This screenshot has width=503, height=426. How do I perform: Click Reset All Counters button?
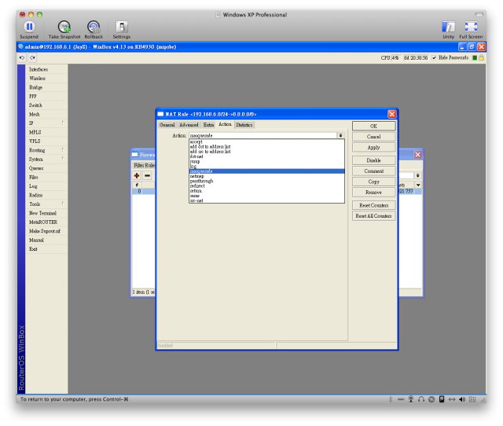(x=374, y=216)
